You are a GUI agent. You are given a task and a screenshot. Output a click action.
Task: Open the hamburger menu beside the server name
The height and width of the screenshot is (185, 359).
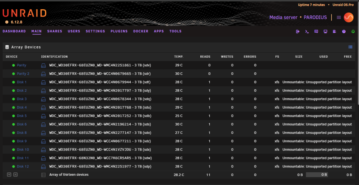point(339,17)
